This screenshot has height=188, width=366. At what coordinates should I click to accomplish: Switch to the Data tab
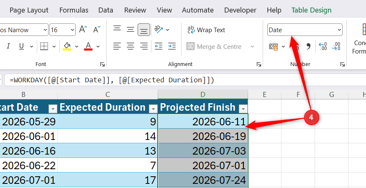[x=106, y=10]
